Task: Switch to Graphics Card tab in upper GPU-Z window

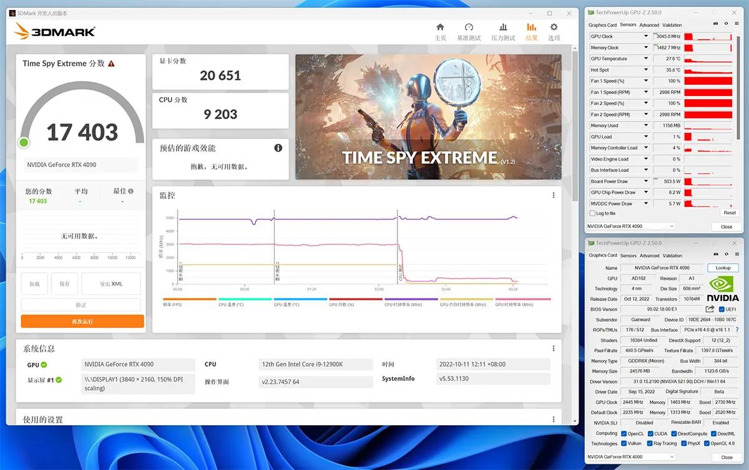Action: (x=602, y=25)
